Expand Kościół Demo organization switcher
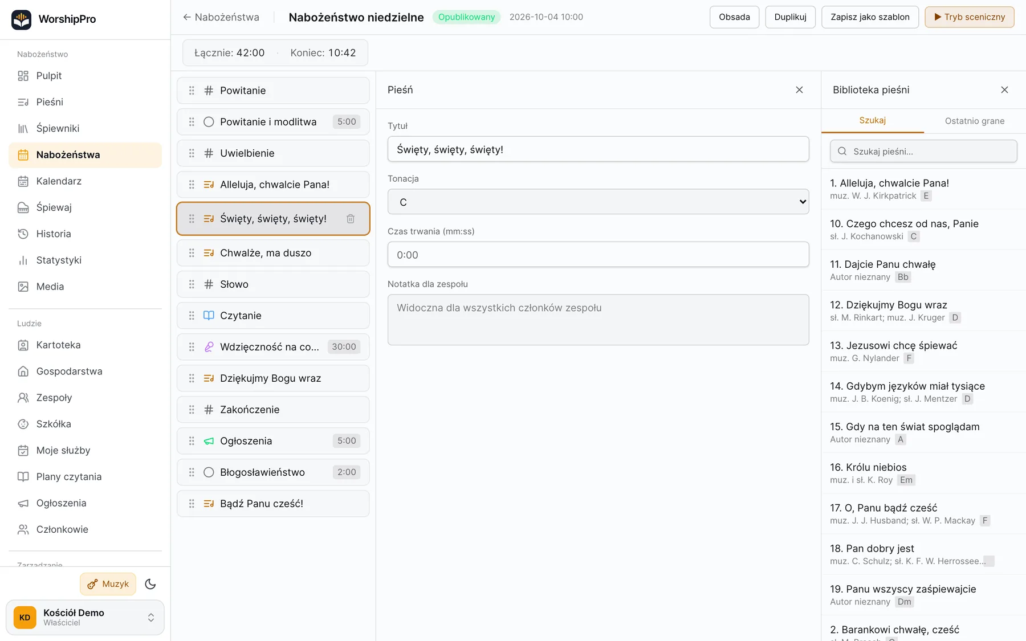Viewport: 1026px width, 641px height. pyautogui.click(x=85, y=618)
